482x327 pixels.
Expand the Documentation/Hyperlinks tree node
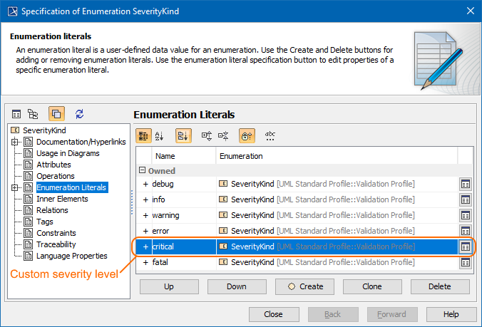[x=16, y=142]
